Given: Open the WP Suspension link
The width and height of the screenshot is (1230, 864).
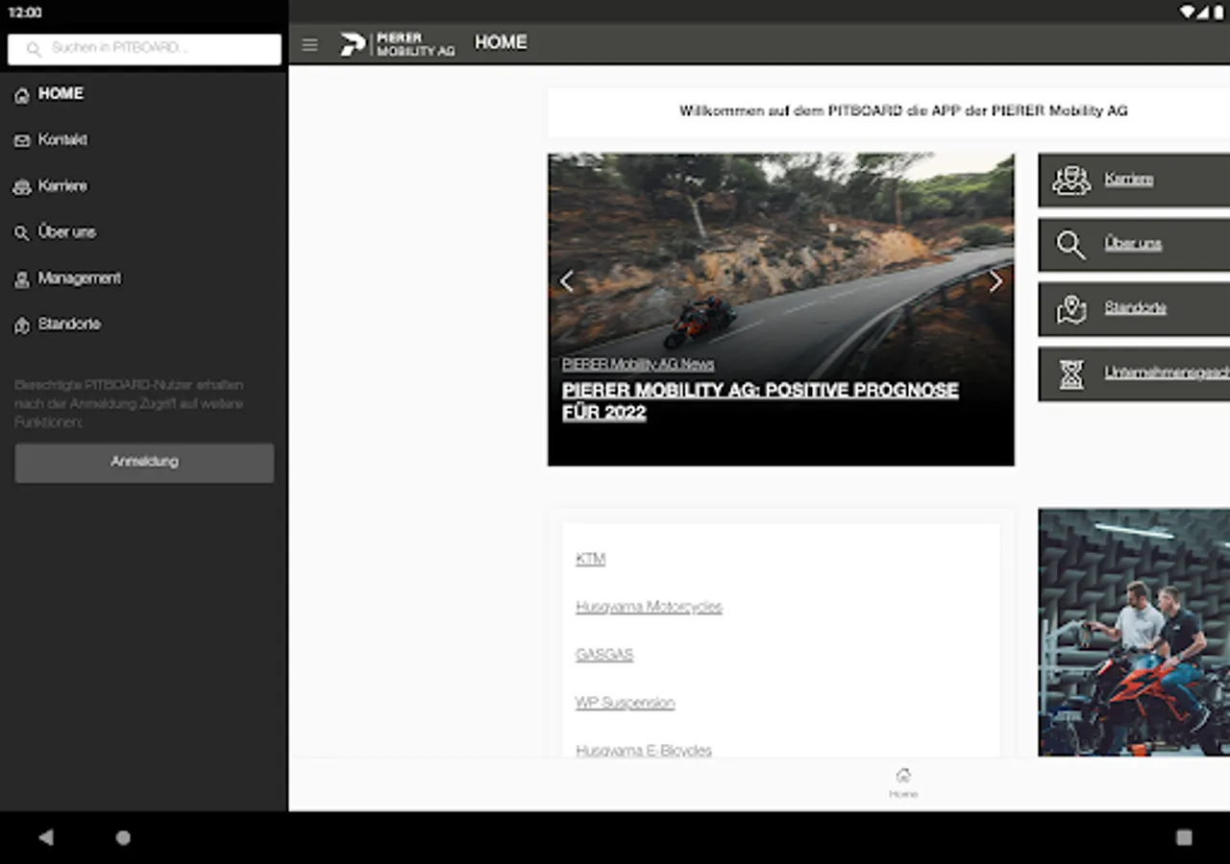Looking at the screenshot, I should click(x=625, y=703).
